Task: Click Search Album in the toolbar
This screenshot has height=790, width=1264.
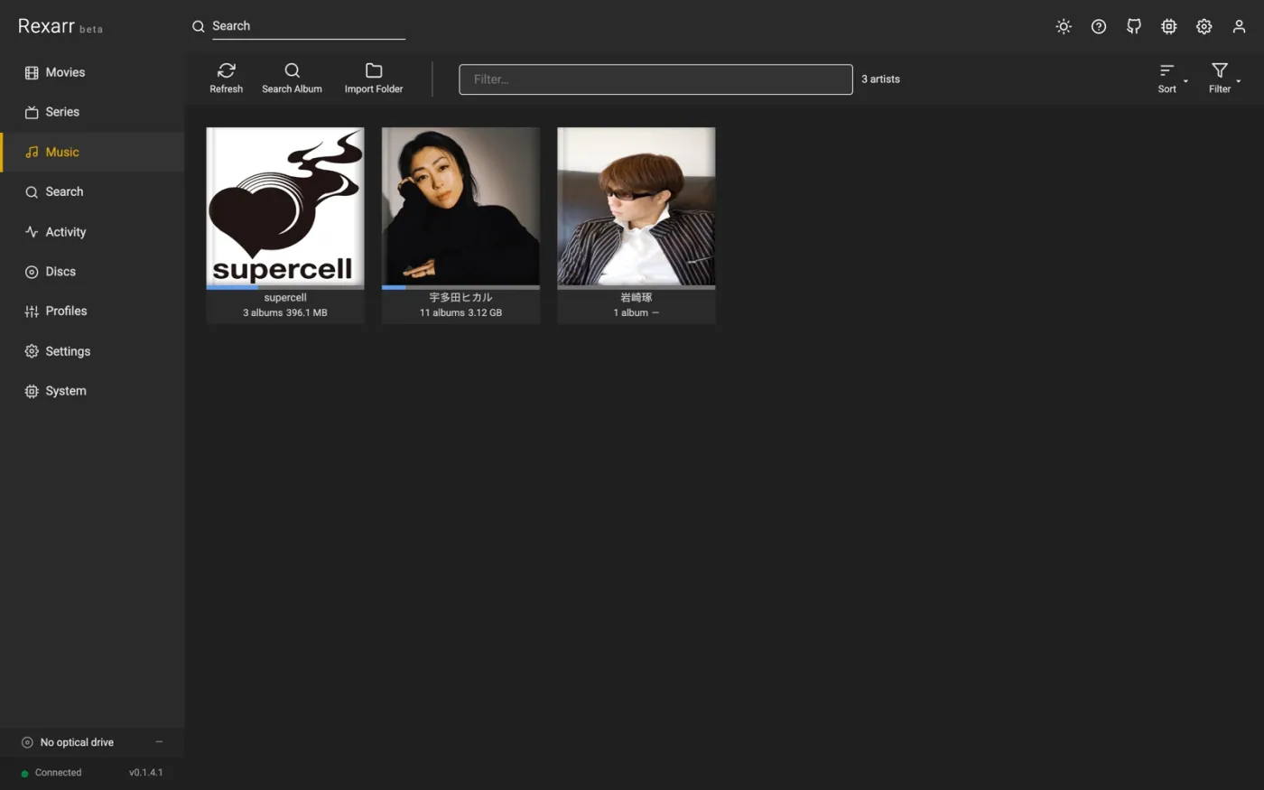Action: pyautogui.click(x=292, y=79)
